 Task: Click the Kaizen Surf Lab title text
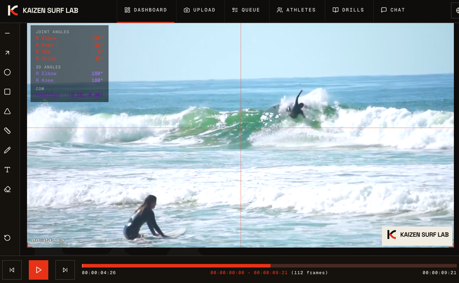coord(51,10)
